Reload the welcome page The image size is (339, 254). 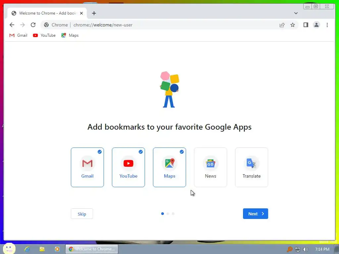pos(33,25)
